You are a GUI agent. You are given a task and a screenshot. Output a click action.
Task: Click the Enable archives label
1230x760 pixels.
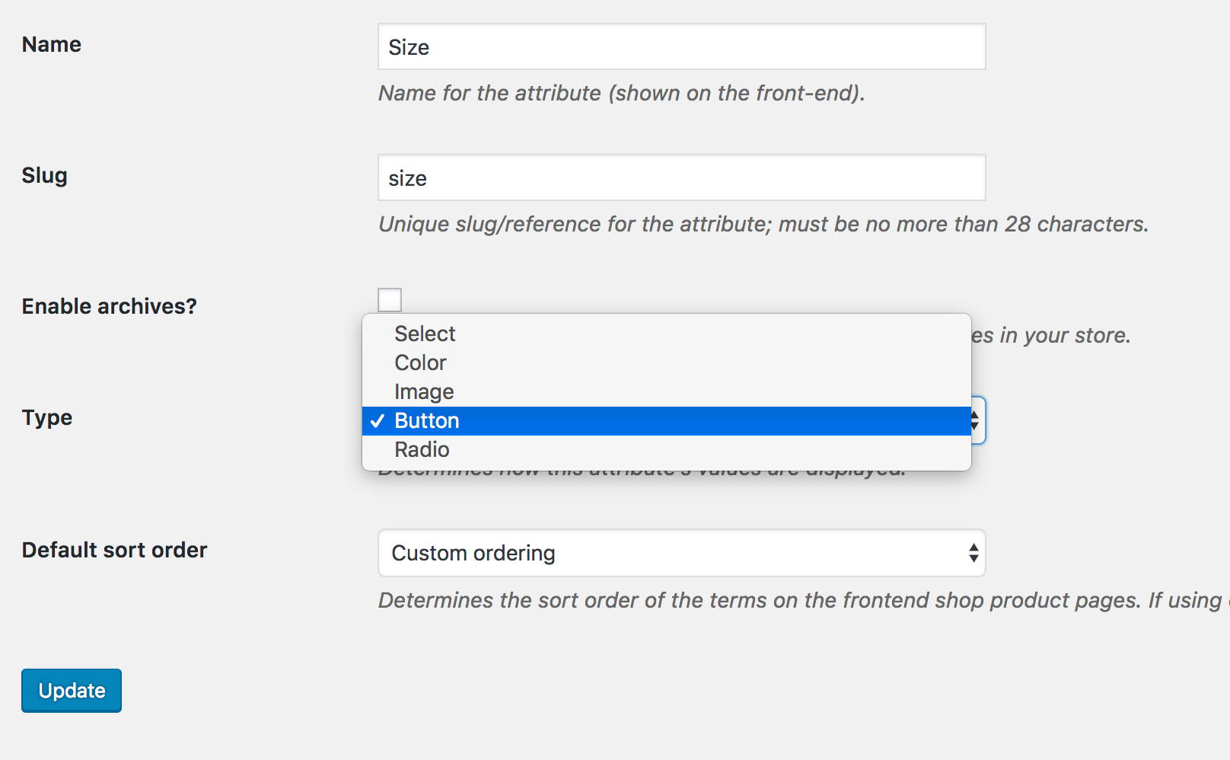pyautogui.click(x=109, y=305)
